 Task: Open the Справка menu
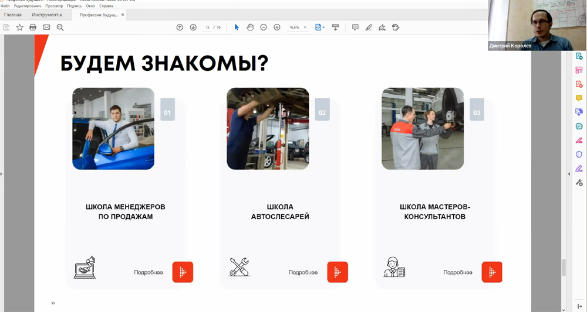click(106, 6)
